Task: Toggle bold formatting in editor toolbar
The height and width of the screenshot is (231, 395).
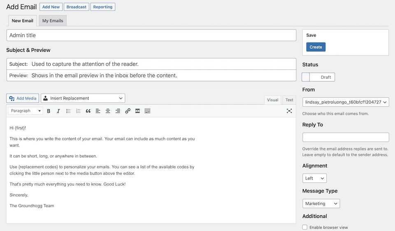Action: point(49,111)
